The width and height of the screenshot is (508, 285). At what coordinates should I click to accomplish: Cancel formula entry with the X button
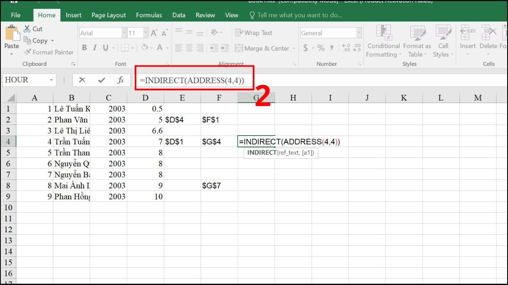(x=83, y=79)
